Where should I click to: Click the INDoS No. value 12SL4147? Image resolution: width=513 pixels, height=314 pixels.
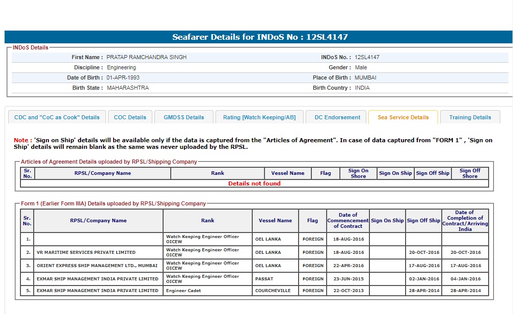click(367, 58)
